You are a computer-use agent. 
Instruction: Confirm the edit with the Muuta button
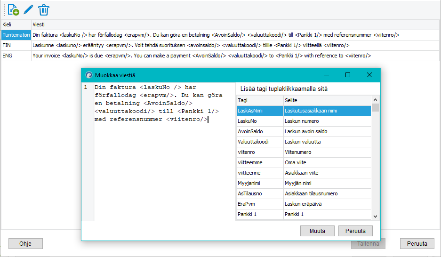tap(317, 231)
